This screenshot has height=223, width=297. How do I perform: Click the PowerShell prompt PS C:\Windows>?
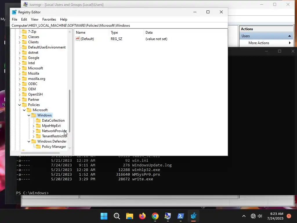[32, 193]
